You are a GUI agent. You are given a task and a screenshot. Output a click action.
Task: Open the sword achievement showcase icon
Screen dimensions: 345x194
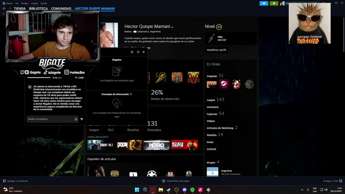click(x=177, y=78)
